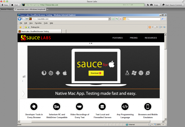Click Add to Favorites Bar icon
Screen dimensions: 185x127
click(x=26, y=27)
